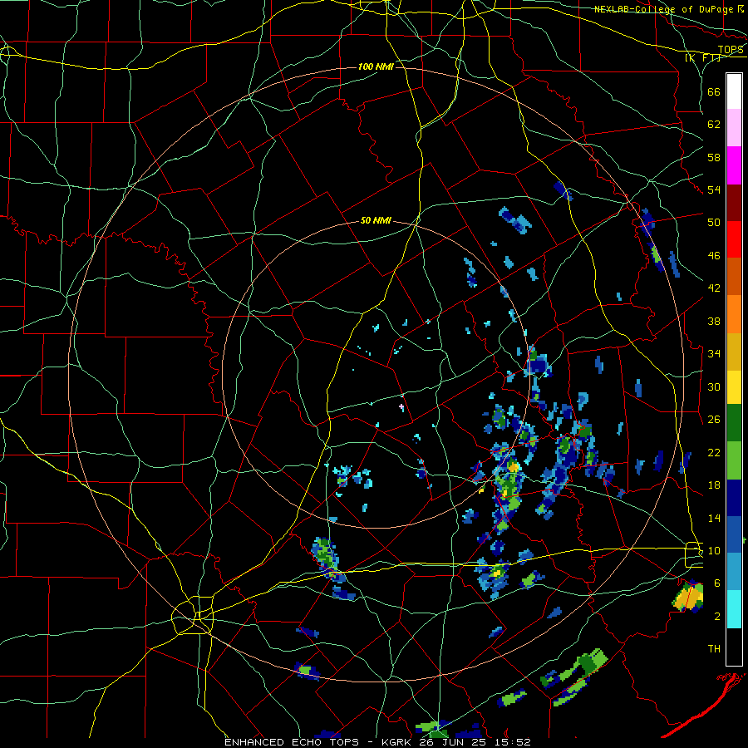Click the '34' legend value
The width and height of the screenshot is (748, 748).
[x=714, y=354]
